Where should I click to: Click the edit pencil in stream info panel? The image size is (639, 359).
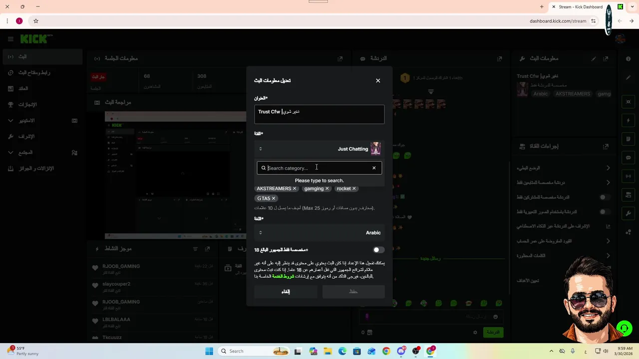pos(594,58)
